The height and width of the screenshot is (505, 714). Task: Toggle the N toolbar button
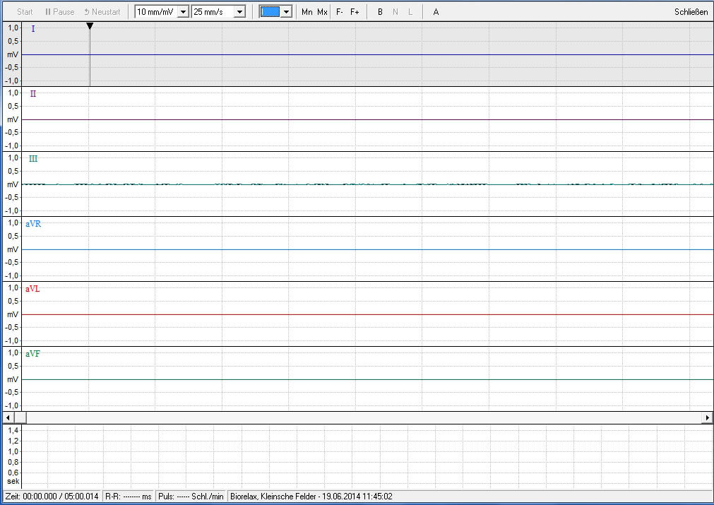coord(395,12)
